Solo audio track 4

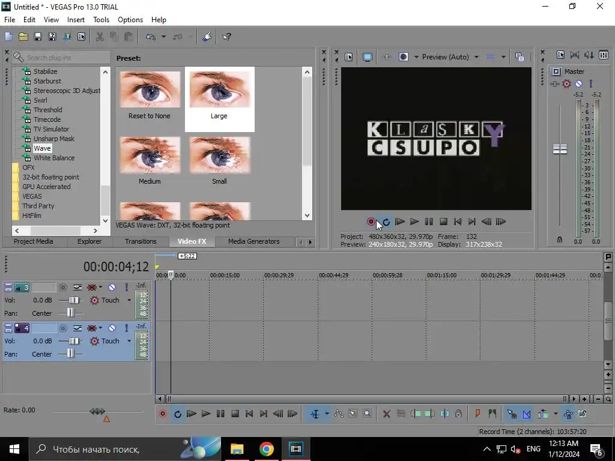[126, 328]
